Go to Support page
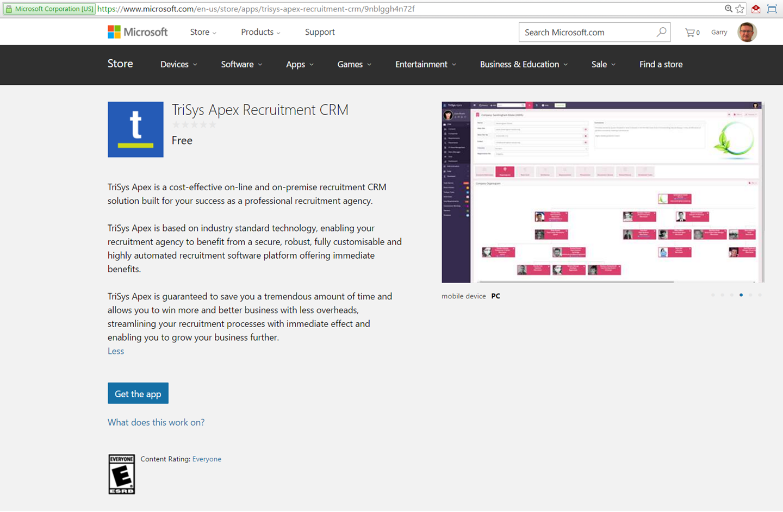Viewport: 783px width, 512px height. (320, 32)
